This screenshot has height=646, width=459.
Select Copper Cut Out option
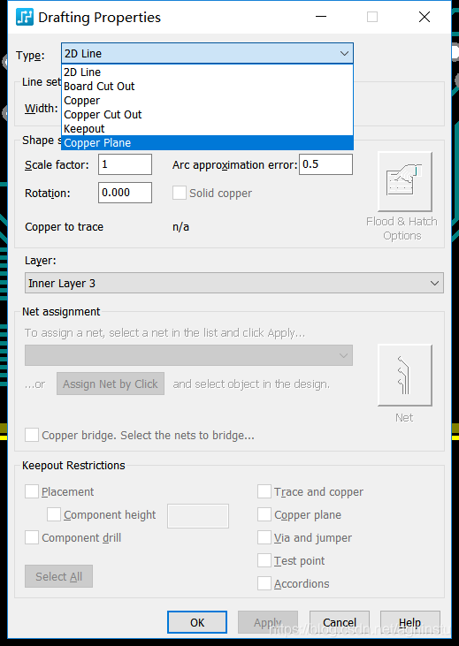[208, 115]
